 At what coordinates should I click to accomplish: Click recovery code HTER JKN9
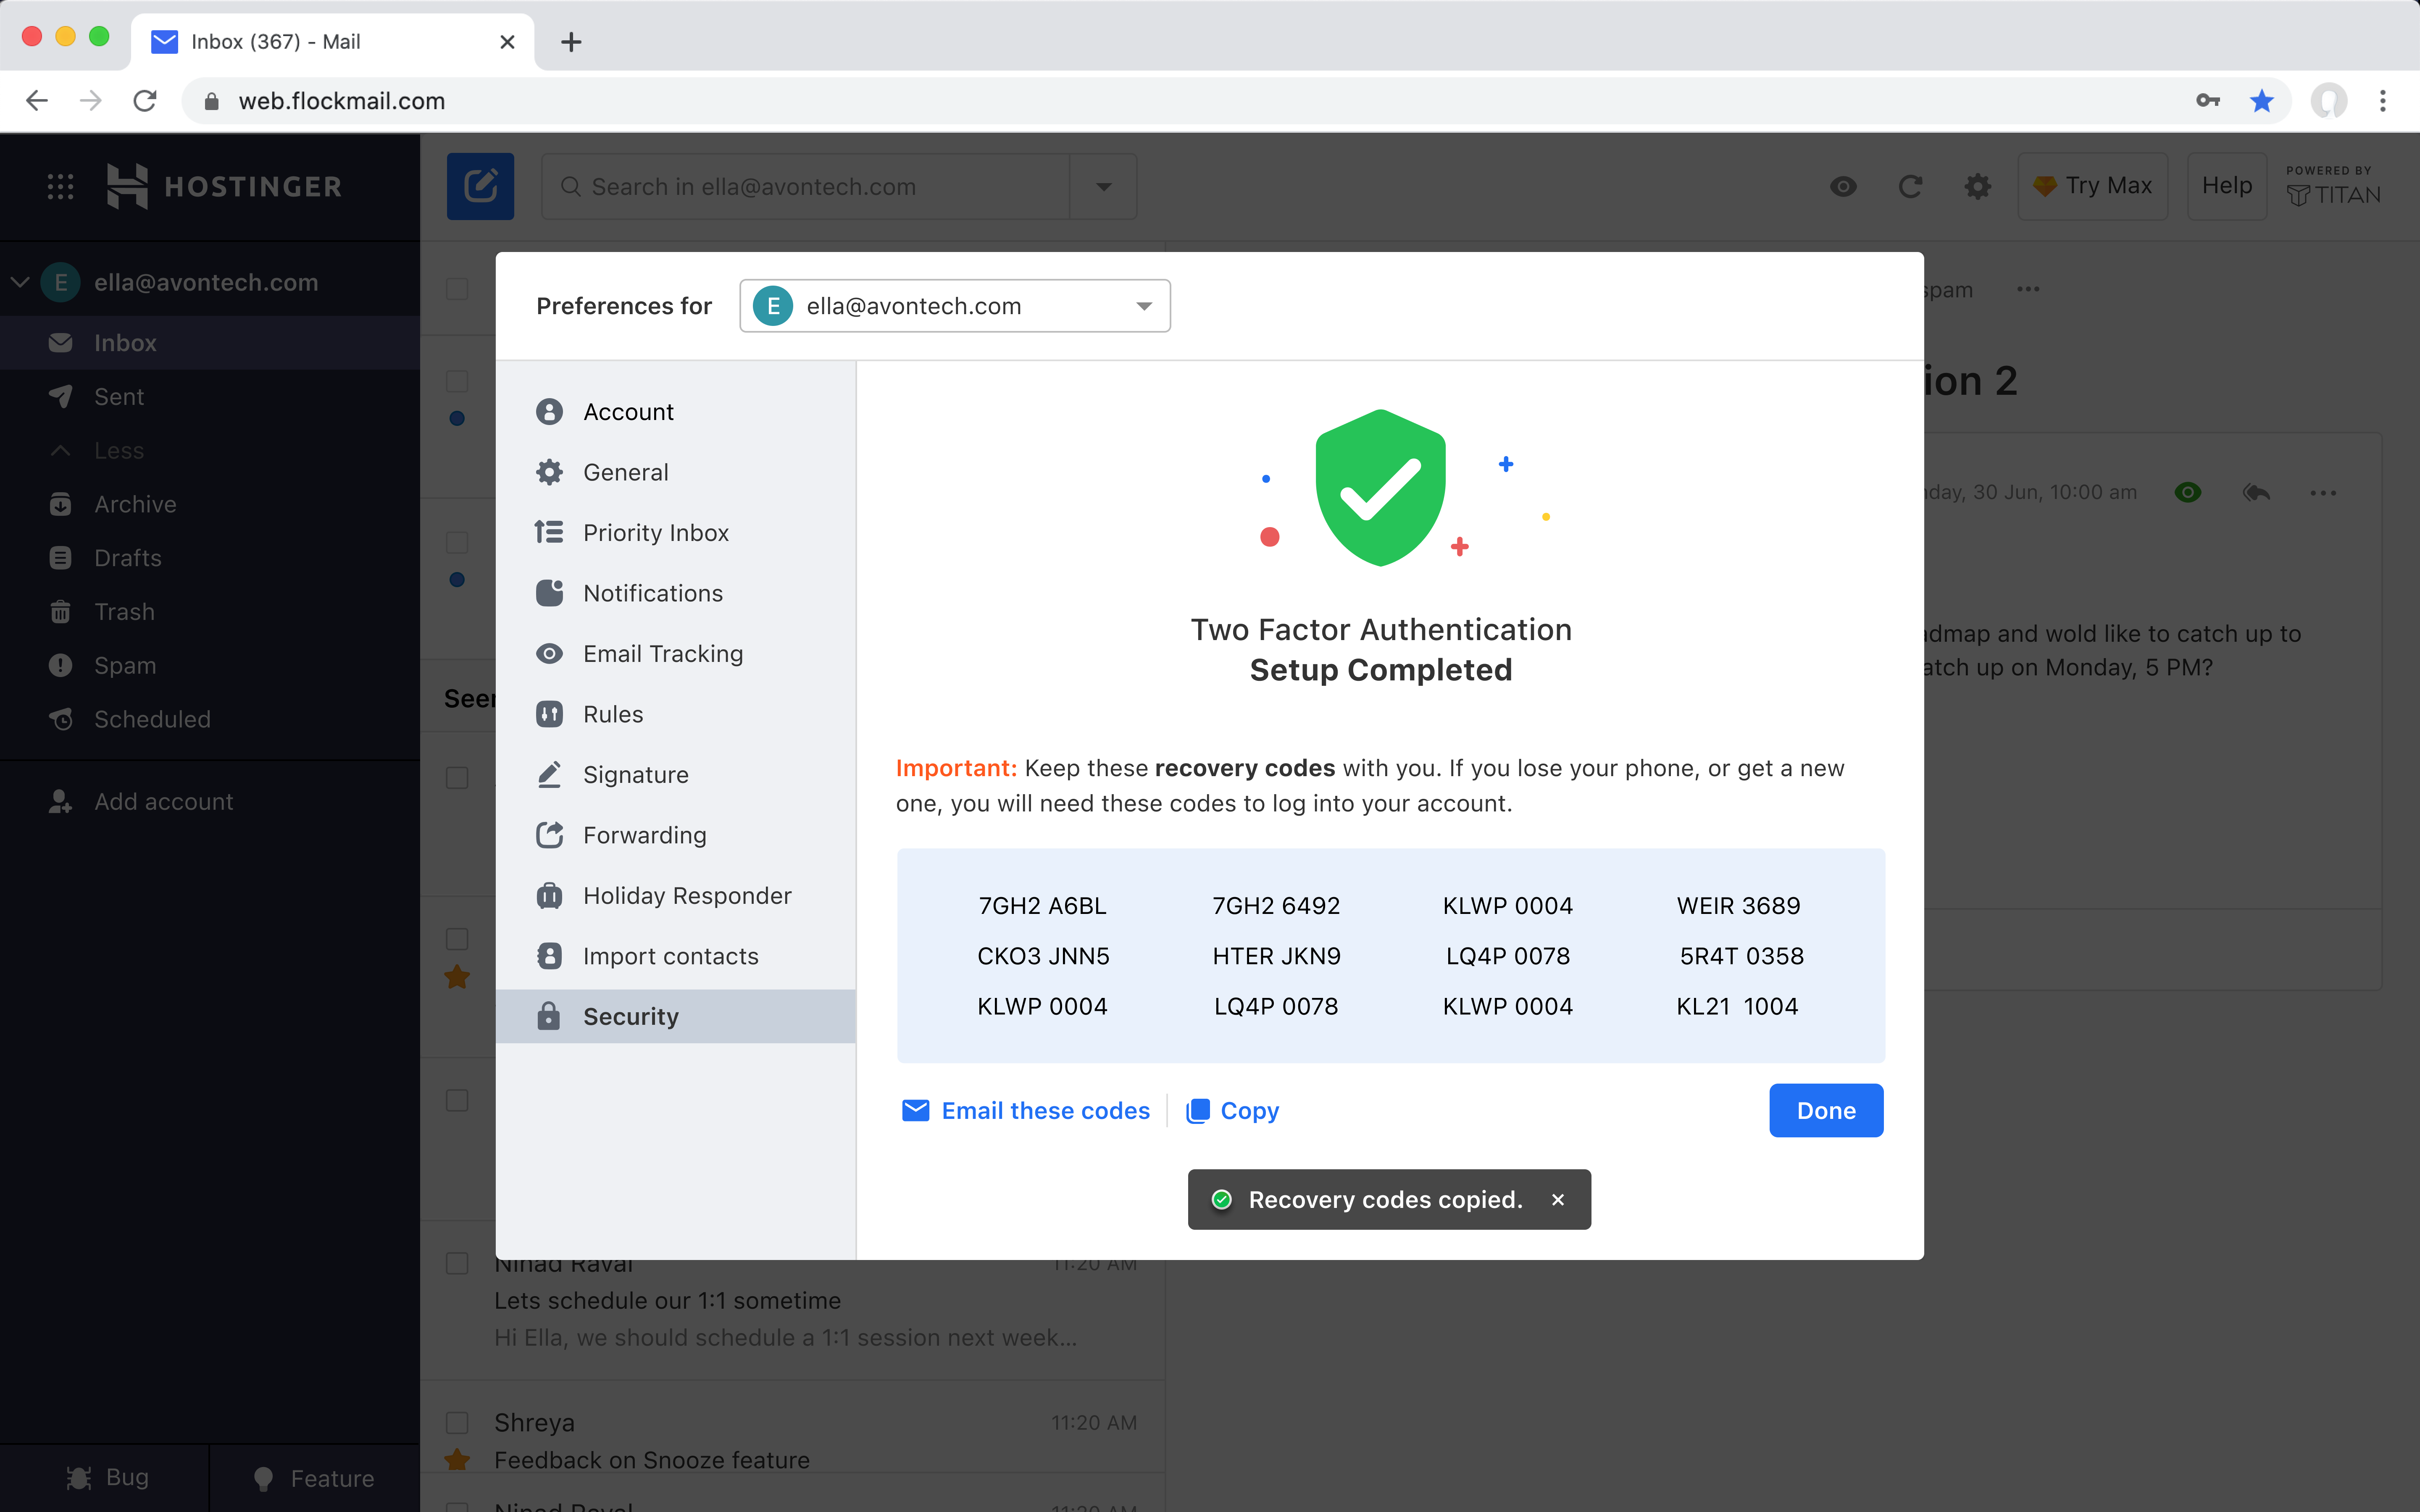tap(1276, 956)
